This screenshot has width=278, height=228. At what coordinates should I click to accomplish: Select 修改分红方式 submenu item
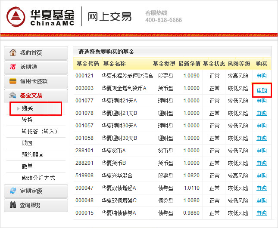[x=38, y=178]
